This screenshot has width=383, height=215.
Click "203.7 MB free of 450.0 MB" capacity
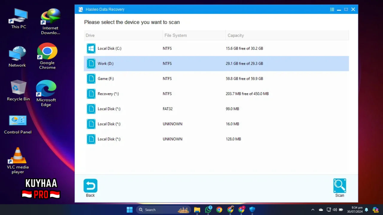click(247, 94)
